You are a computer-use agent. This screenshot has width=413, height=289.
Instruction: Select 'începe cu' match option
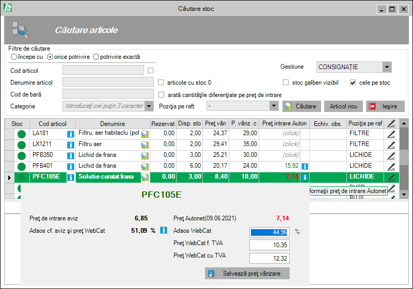click(x=27, y=57)
